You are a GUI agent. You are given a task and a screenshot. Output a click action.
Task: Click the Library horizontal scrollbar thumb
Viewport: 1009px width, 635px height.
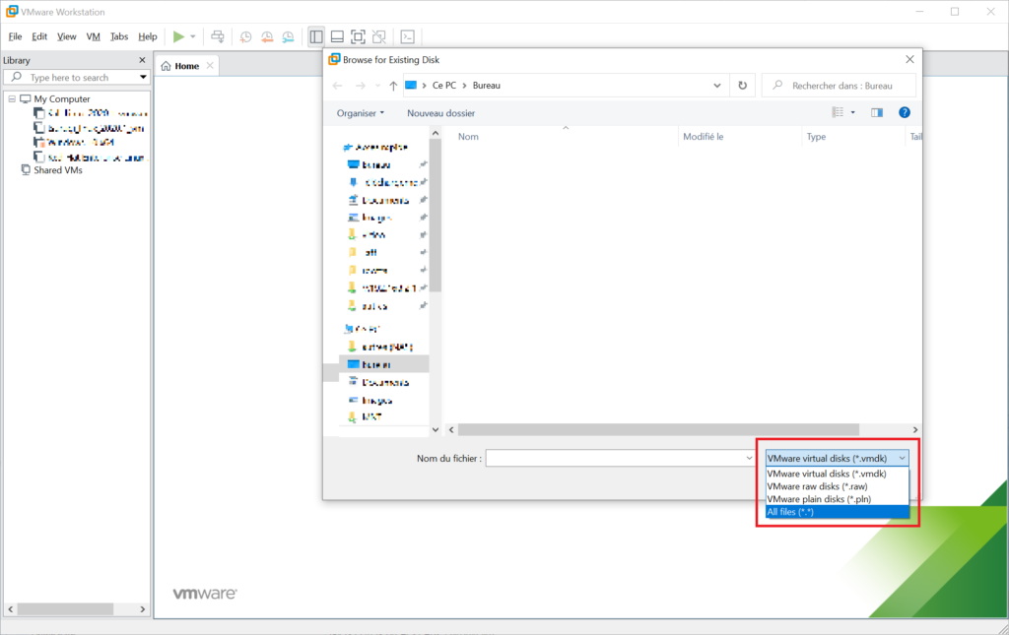point(65,608)
